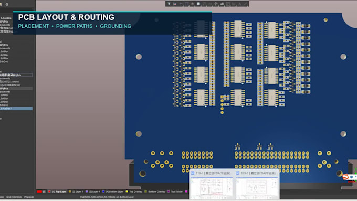Image resolution: width=357 pixels, height=201 pixels.
Task: Click the place via icon
Action: (216, 4)
